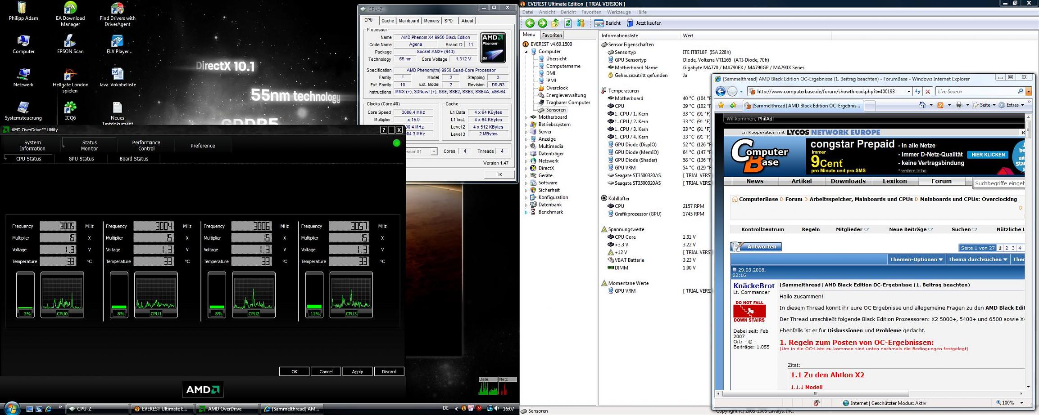Click the CPU0 3% load bar in OverDrive
1039x415 pixels.
point(25,295)
